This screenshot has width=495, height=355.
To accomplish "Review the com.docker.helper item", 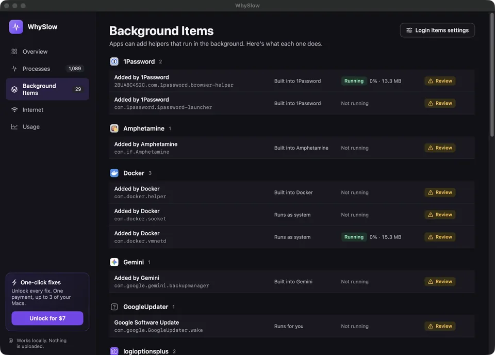I will (440, 192).
